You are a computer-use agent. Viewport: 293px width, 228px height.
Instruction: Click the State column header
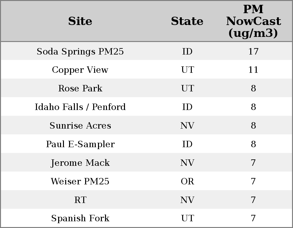pos(187,21)
